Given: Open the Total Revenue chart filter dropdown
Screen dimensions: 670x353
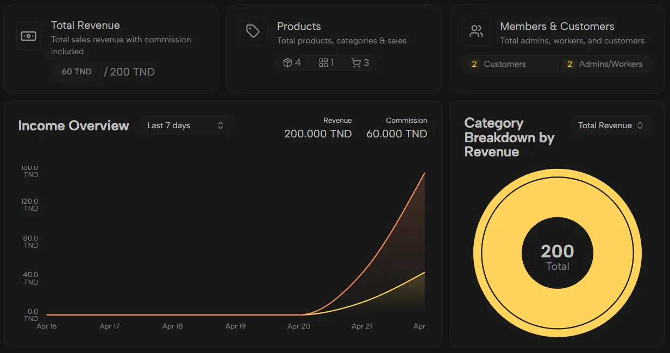Looking at the screenshot, I should pos(610,125).
